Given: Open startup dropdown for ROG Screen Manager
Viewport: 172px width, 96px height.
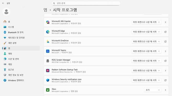Looking at the screenshot, I should (146, 61).
